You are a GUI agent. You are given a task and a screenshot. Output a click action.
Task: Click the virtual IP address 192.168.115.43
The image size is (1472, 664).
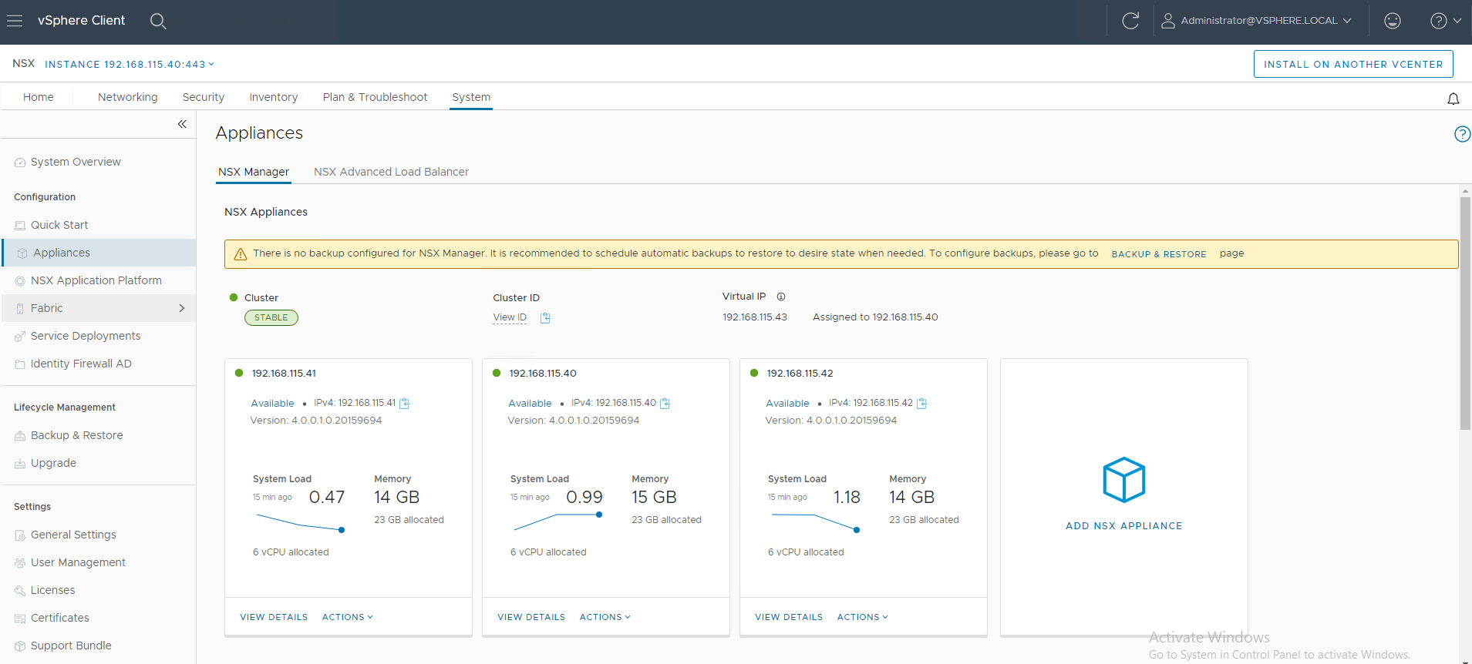click(755, 317)
